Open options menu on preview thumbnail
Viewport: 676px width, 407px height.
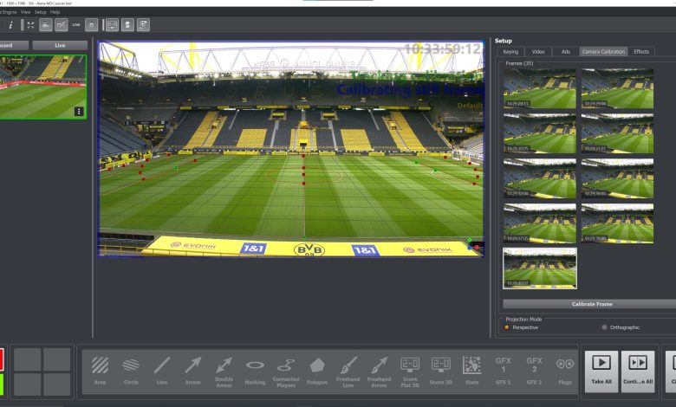tap(79, 111)
